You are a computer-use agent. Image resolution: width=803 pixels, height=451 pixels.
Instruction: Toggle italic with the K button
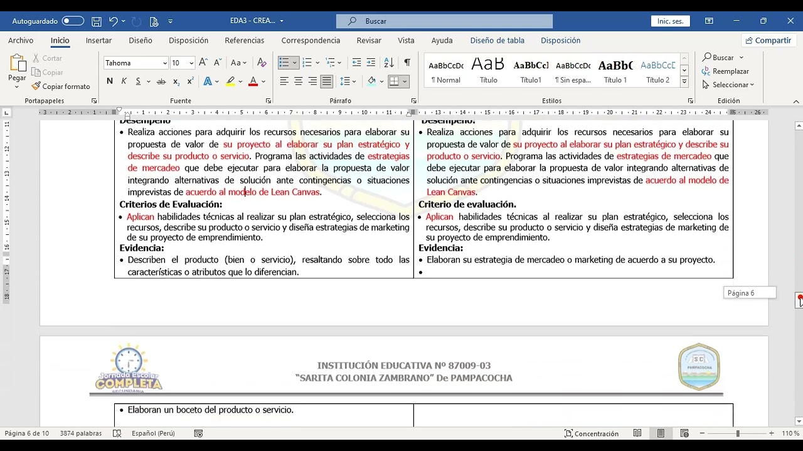(x=124, y=81)
